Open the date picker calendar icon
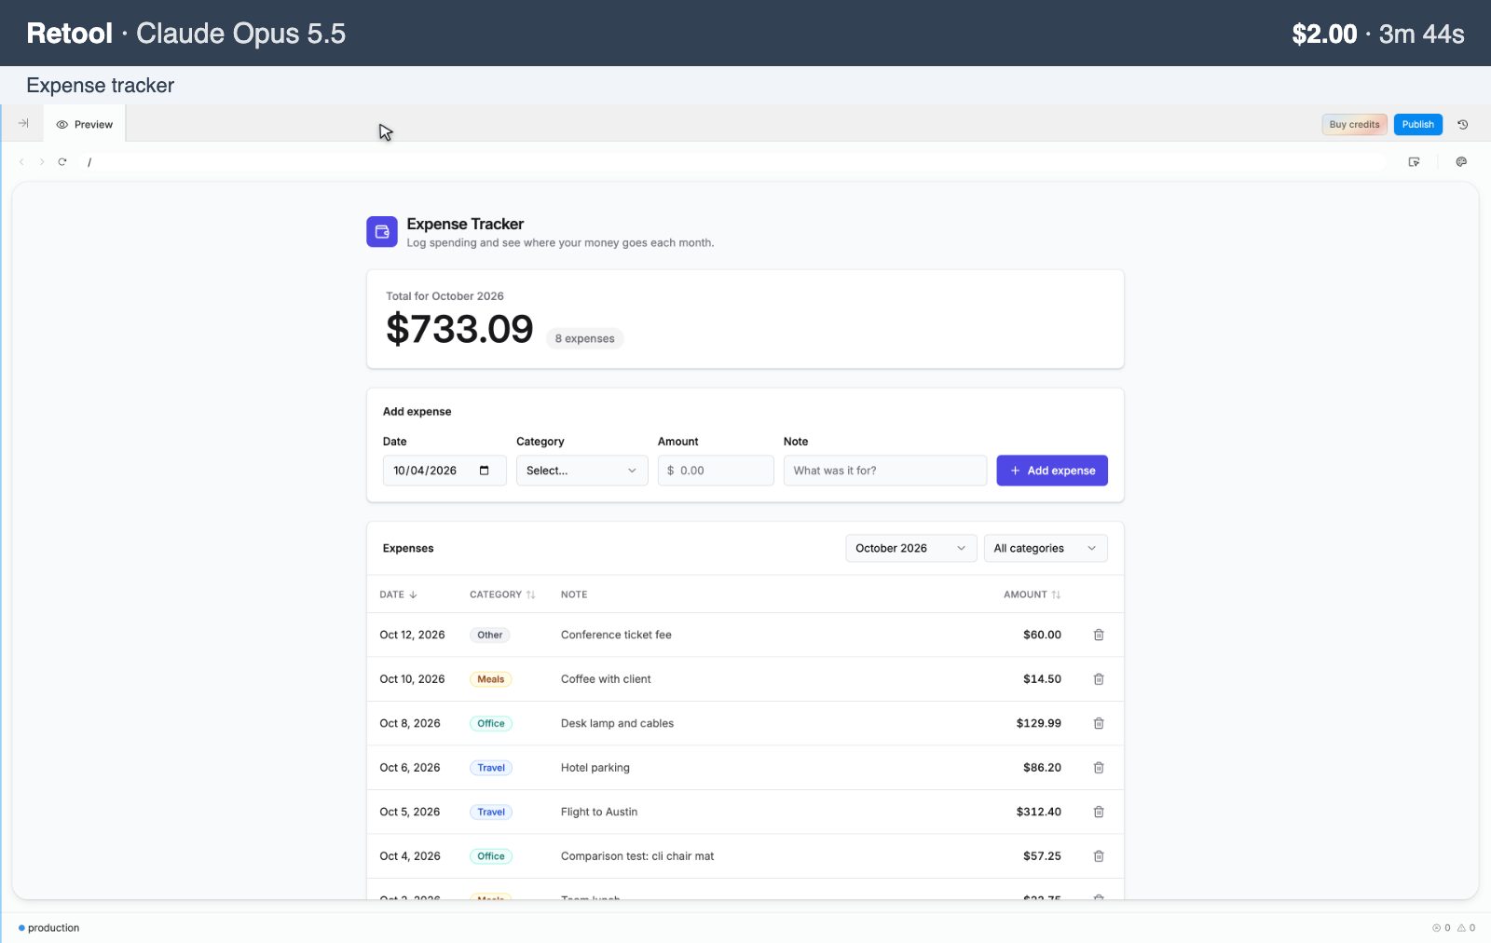The height and width of the screenshot is (943, 1491). click(x=484, y=471)
